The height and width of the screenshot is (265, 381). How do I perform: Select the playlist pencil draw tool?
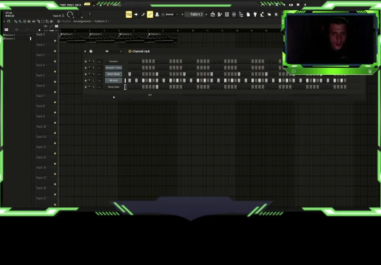[x=15, y=21]
